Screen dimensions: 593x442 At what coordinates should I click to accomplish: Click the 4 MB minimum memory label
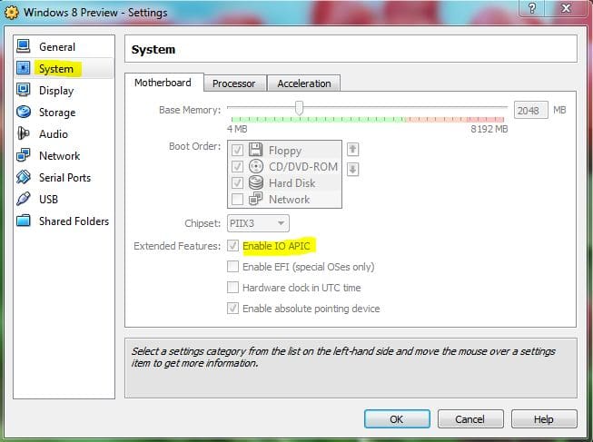tap(237, 129)
